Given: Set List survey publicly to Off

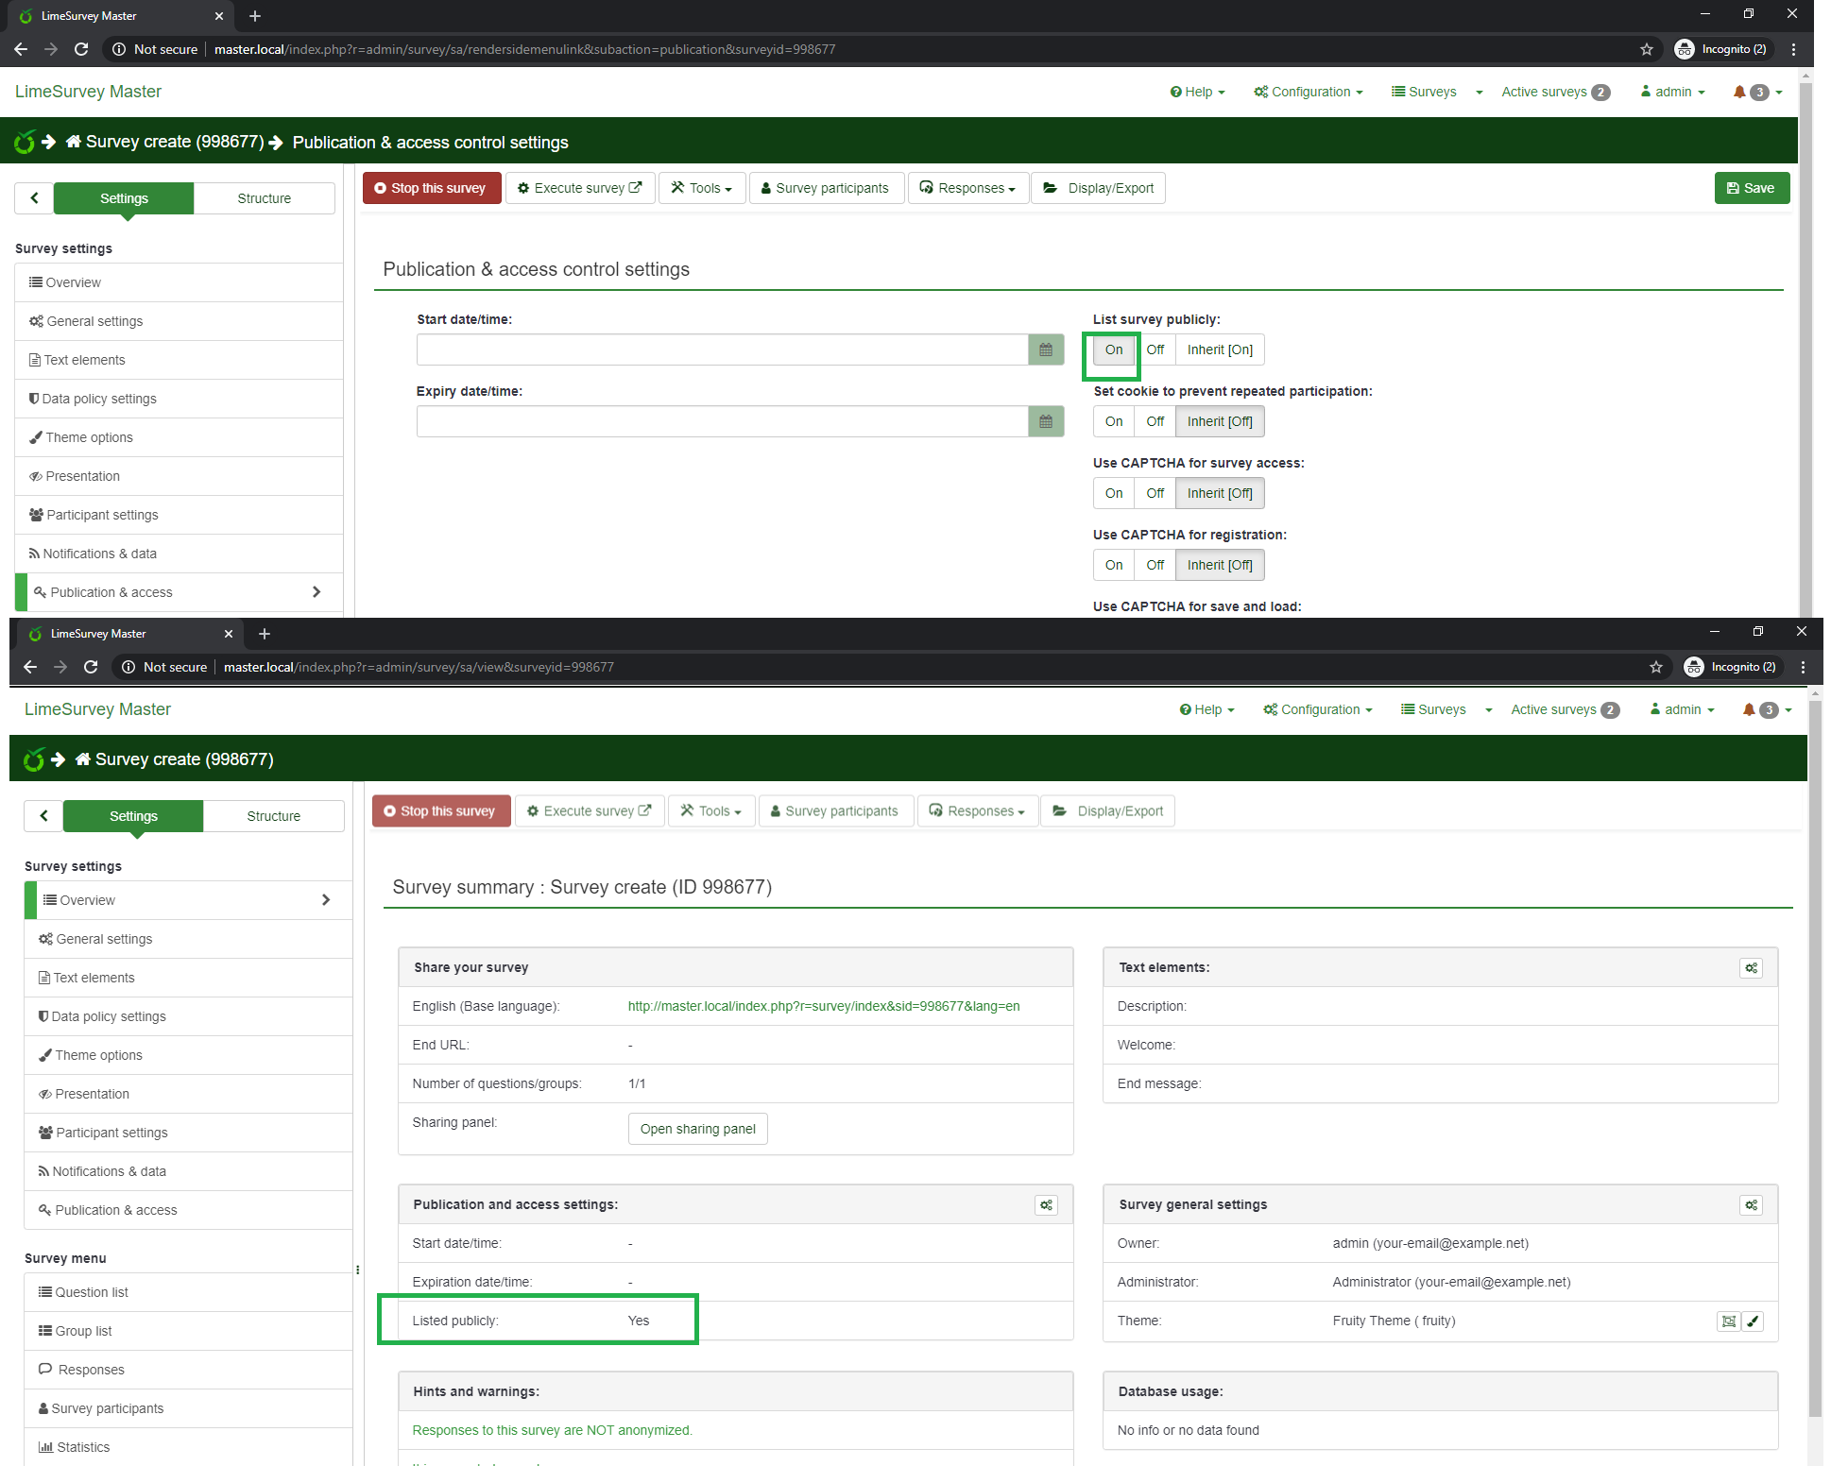Looking at the screenshot, I should coord(1155,349).
